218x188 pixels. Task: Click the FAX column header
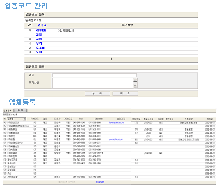pos(81,119)
